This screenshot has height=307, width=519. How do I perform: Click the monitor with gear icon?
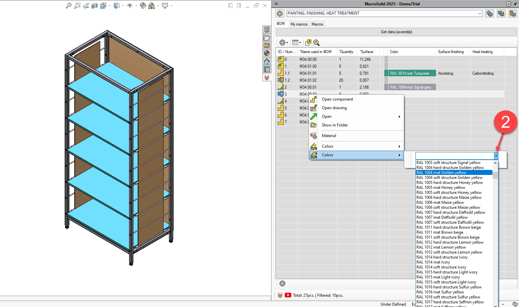coord(489,14)
